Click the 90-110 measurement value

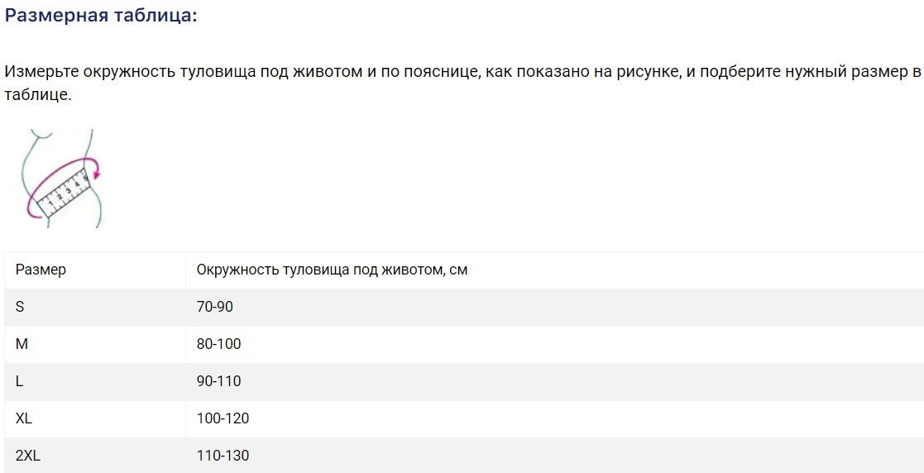tap(219, 381)
